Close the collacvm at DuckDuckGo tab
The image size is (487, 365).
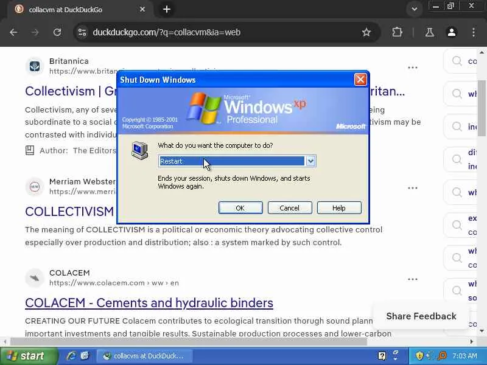pos(142,9)
